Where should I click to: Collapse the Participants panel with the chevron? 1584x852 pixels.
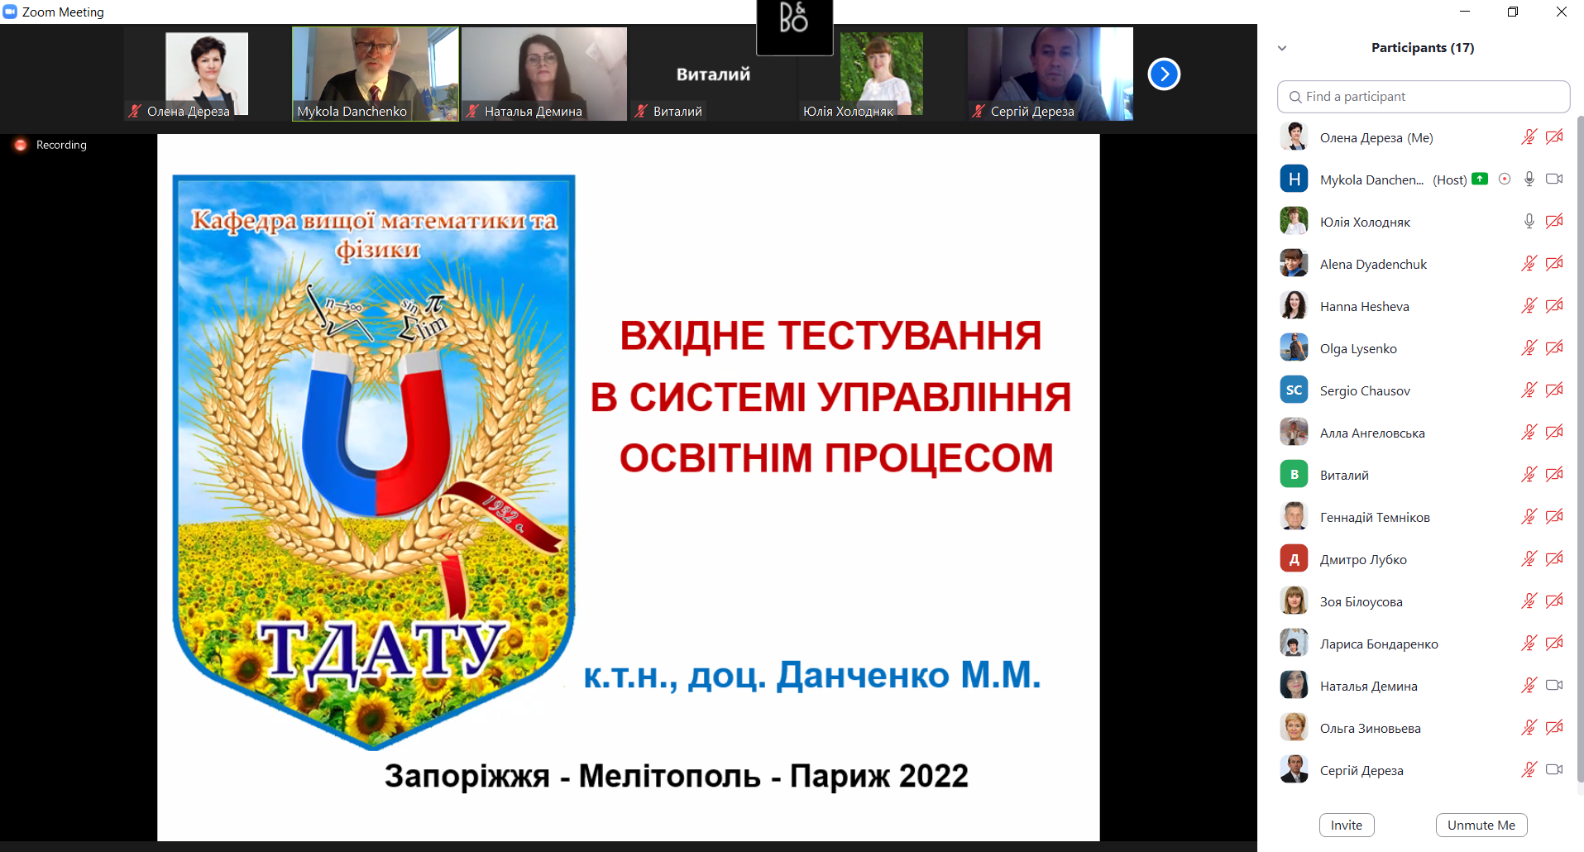[x=1282, y=48]
